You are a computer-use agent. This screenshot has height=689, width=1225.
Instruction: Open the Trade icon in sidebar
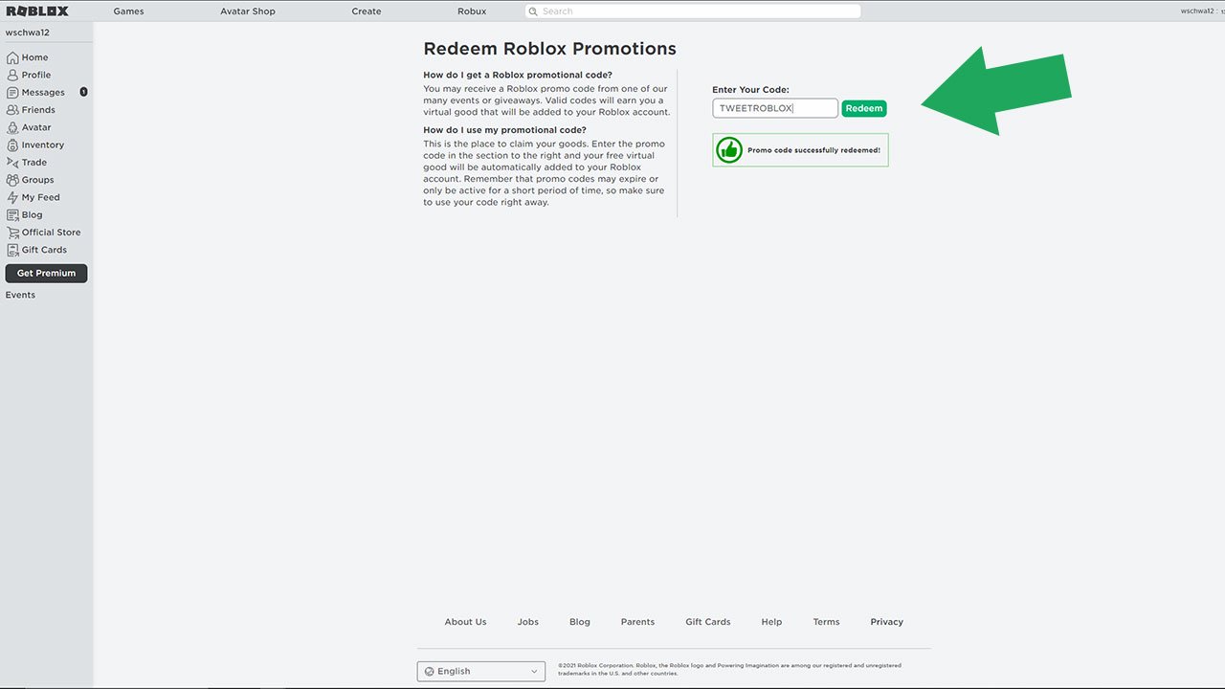12,163
